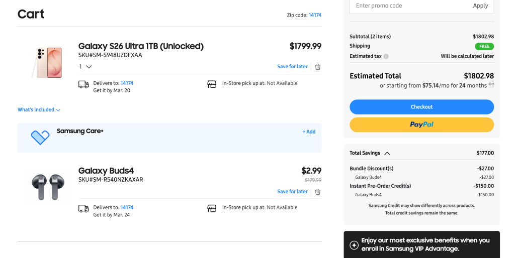Viewport: 515px width, 258px height.
Task: Click the blue Checkout button
Action: pyautogui.click(x=421, y=107)
